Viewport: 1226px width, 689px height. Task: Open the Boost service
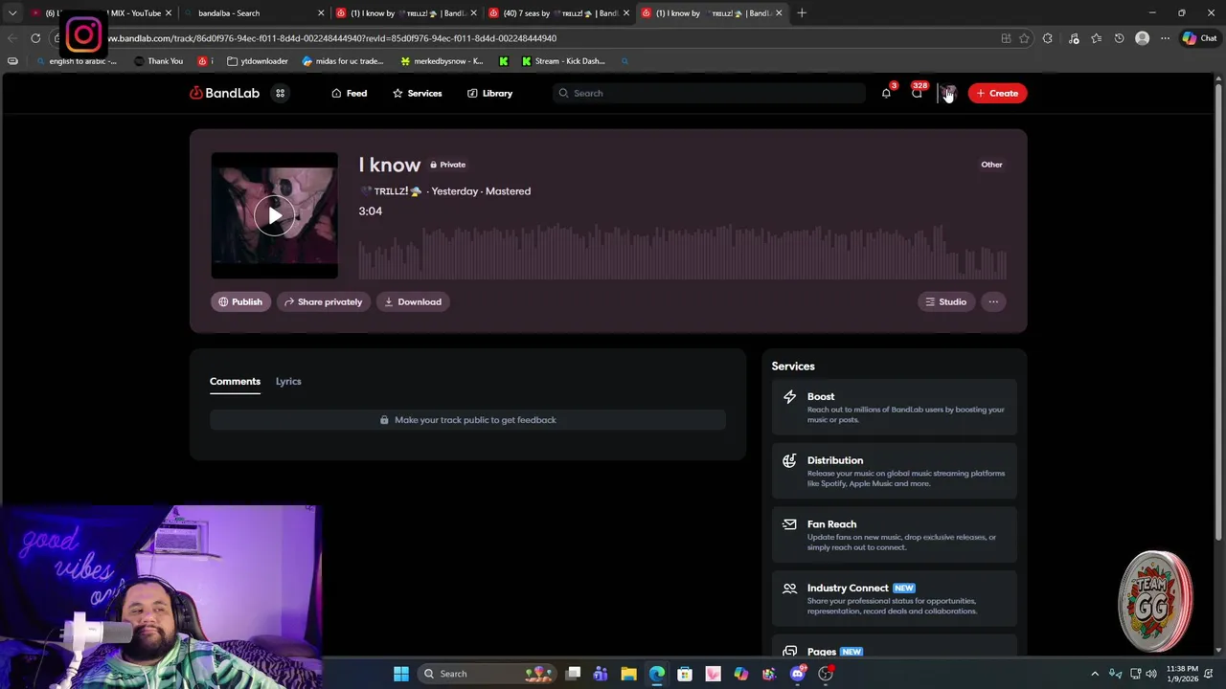[x=894, y=408]
